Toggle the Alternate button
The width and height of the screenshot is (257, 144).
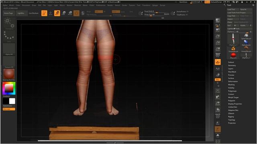(x=9, y=109)
